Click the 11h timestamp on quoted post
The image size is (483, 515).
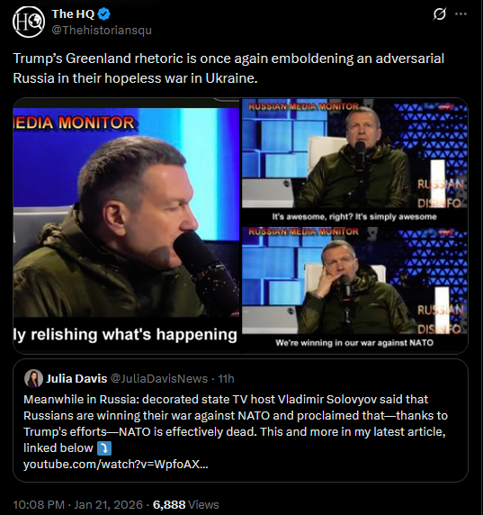point(226,378)
